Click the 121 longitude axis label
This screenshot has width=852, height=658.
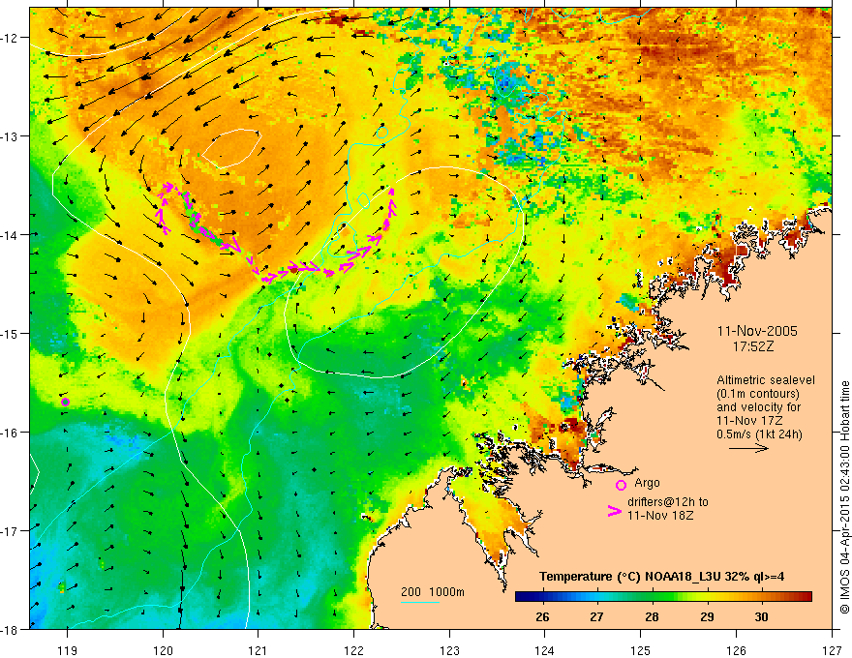pos(259,650)
